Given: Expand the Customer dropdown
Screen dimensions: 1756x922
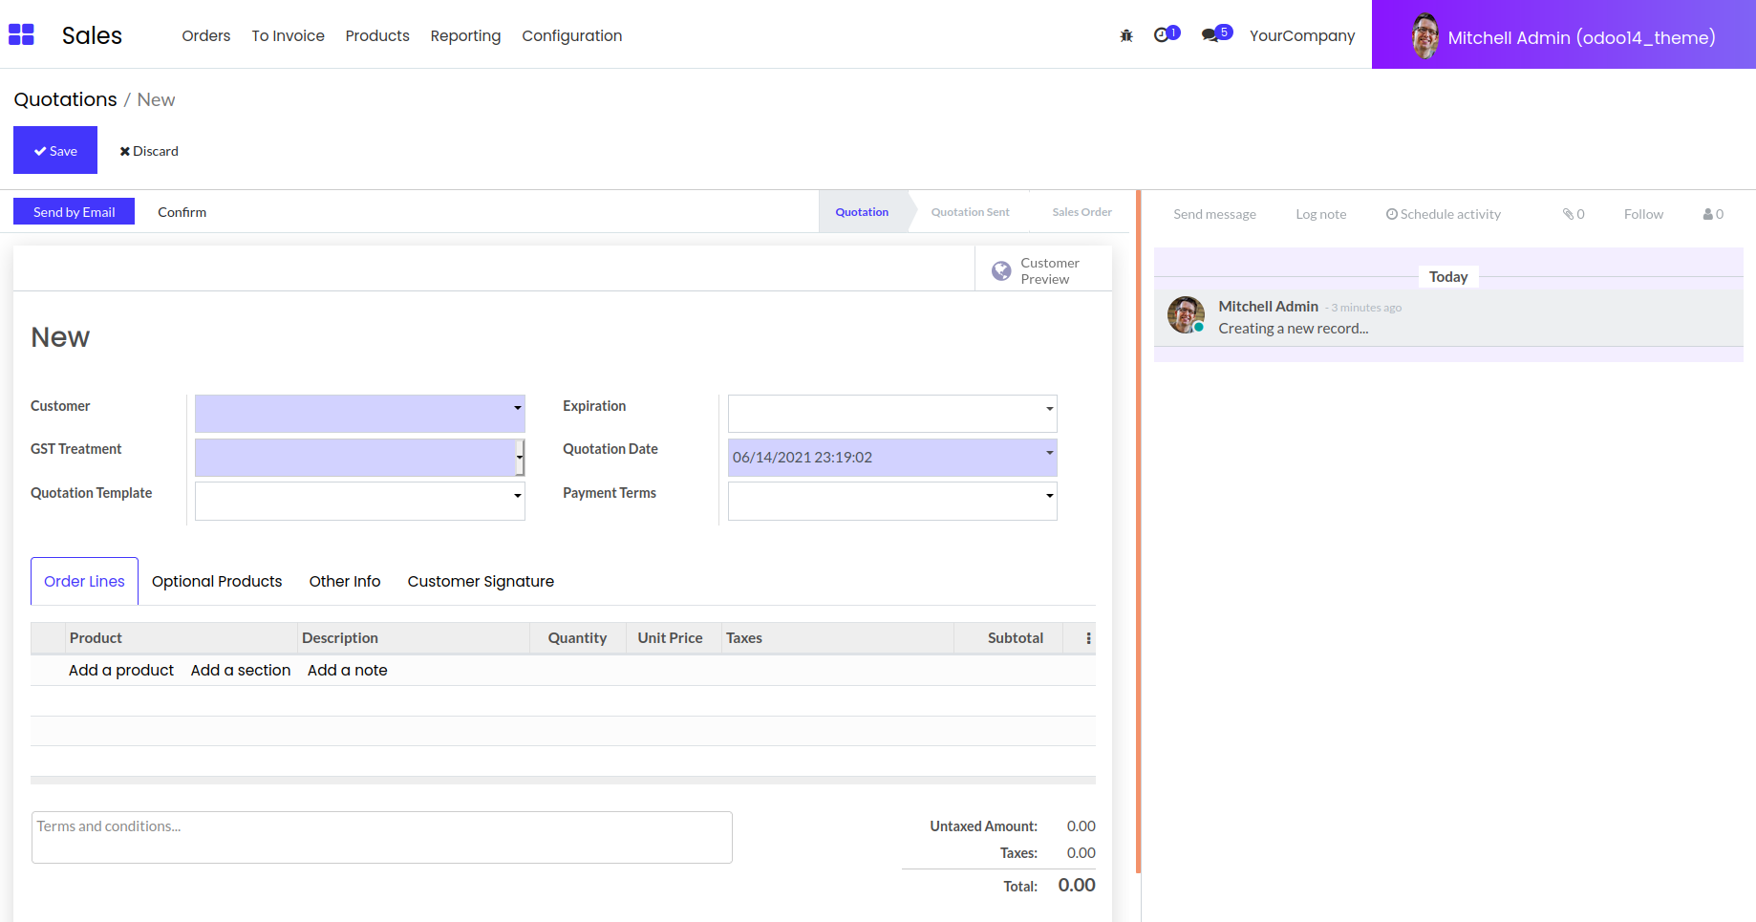Looking at the screenshot, I should click(517, 408).
